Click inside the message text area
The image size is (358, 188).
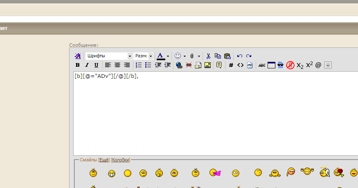[213, 115]
